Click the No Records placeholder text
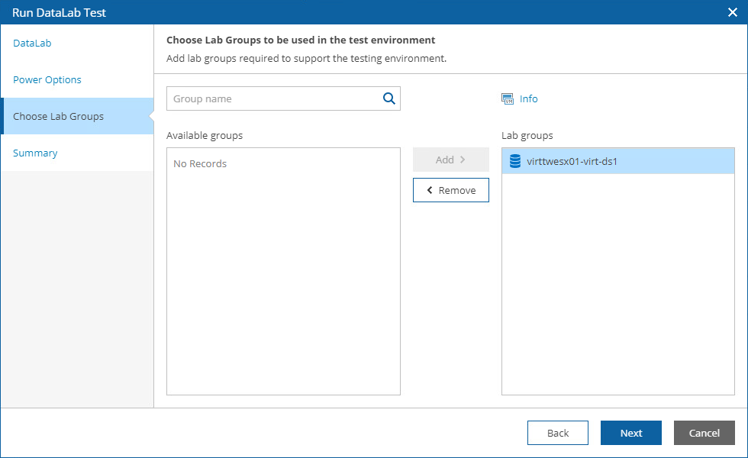This screenshot has width=748, height=458. tap(199, 163)
